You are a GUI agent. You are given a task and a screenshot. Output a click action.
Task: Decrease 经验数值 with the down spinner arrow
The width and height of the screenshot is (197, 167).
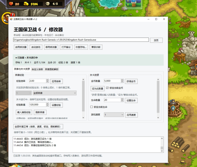coord(47,105)
